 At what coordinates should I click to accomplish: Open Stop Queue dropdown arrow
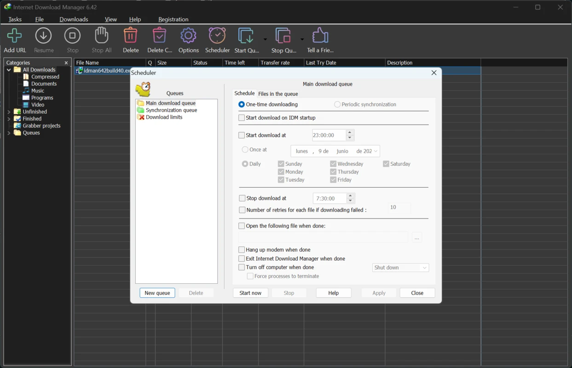pos(302,39)
